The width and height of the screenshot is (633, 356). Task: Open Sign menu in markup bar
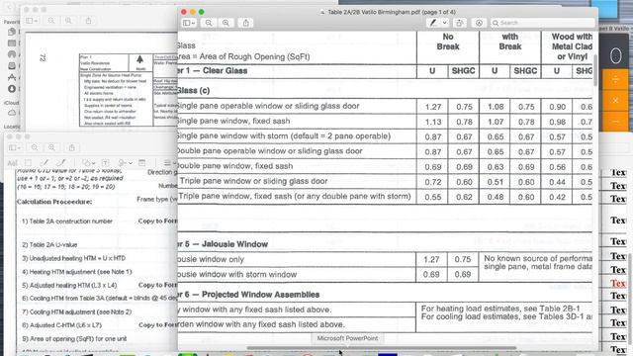coord(126,163)
